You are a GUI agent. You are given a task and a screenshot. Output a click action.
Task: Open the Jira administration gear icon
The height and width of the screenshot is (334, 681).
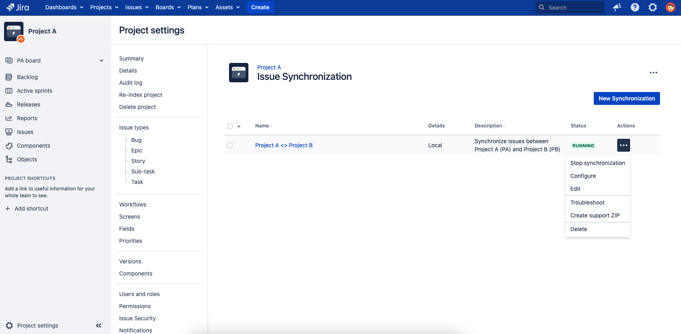tap(653, 7)
